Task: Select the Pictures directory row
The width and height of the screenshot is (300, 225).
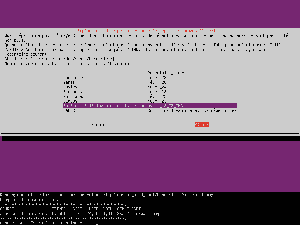Action: point(150,92)
